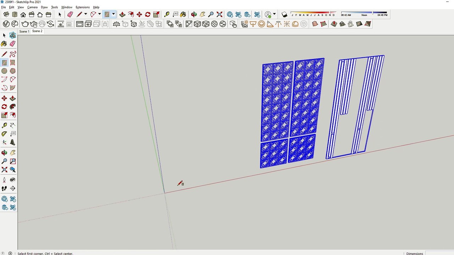The width and height of the screenshot is (454, 255).
Task: Click the Zoom Extents icon in top toolbar
Action: [220, 15]
